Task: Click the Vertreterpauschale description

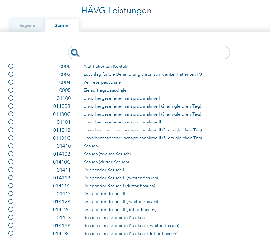Action: coord(102,82)
